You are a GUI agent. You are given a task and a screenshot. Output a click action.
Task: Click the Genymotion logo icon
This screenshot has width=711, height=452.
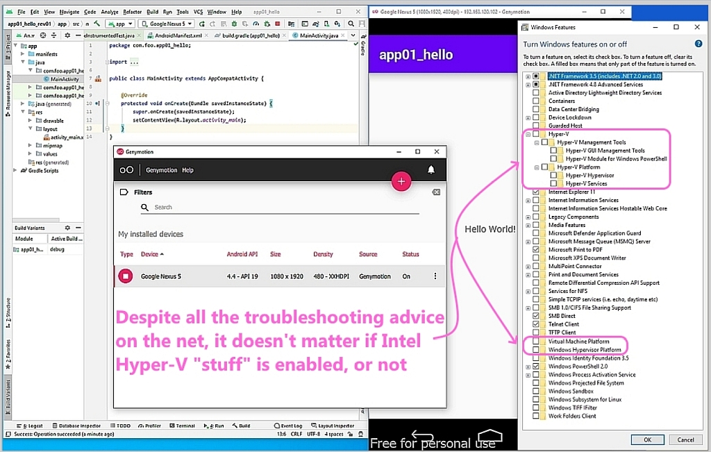126,169
